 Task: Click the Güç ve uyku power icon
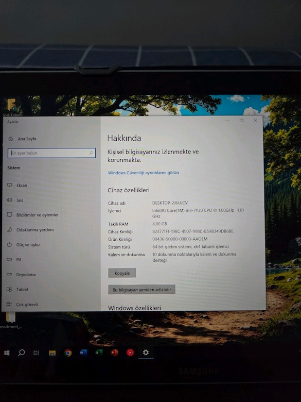point(9,244)
